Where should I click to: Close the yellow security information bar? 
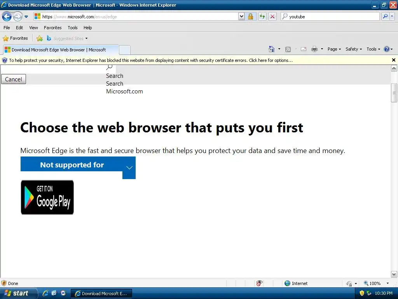pos(393,60)
